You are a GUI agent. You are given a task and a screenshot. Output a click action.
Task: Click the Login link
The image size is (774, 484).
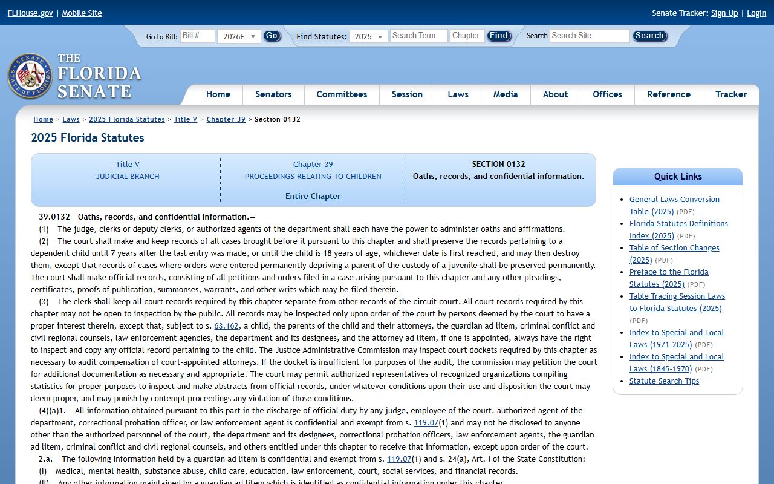pyautogui.click(x=756, y=13)
